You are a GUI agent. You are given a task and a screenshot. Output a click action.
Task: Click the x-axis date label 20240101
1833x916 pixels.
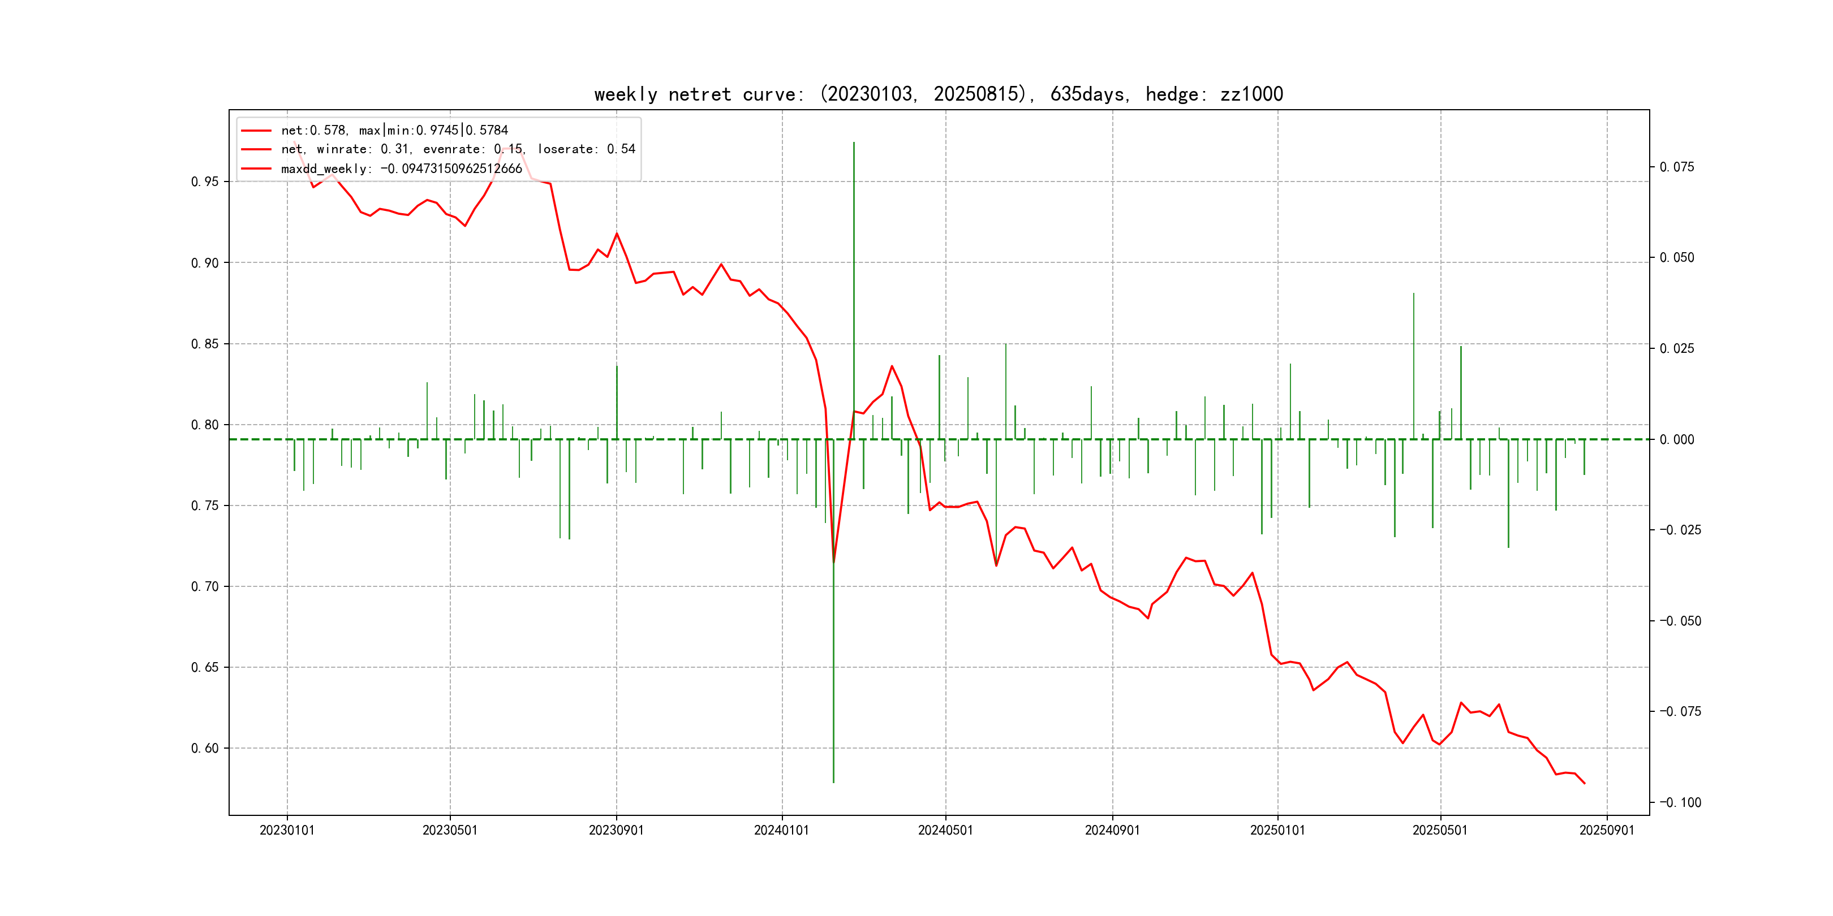[x=781, y=831]
